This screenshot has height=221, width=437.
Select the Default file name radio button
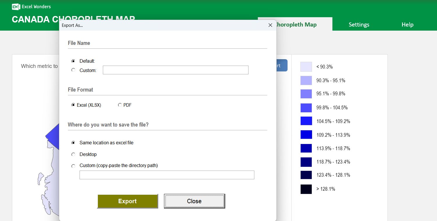(73, 61)
